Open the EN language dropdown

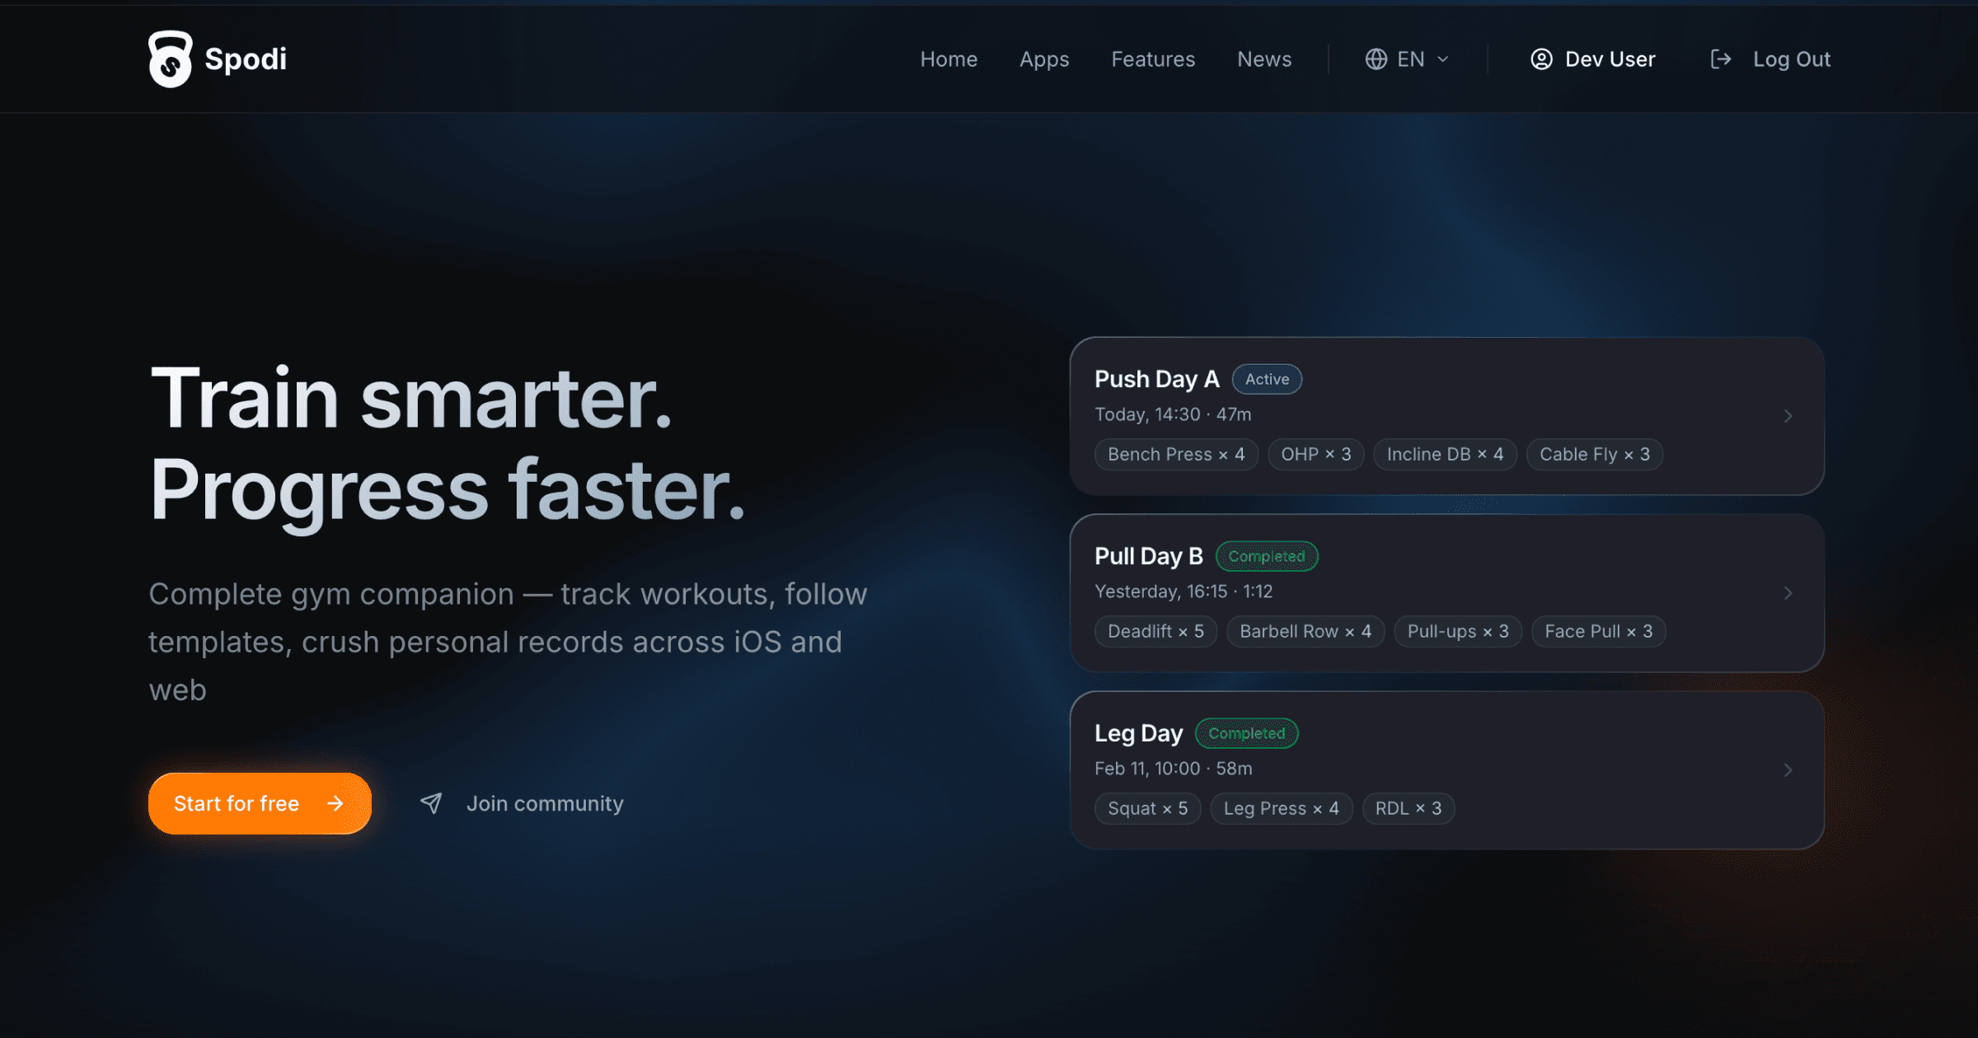1411,58
